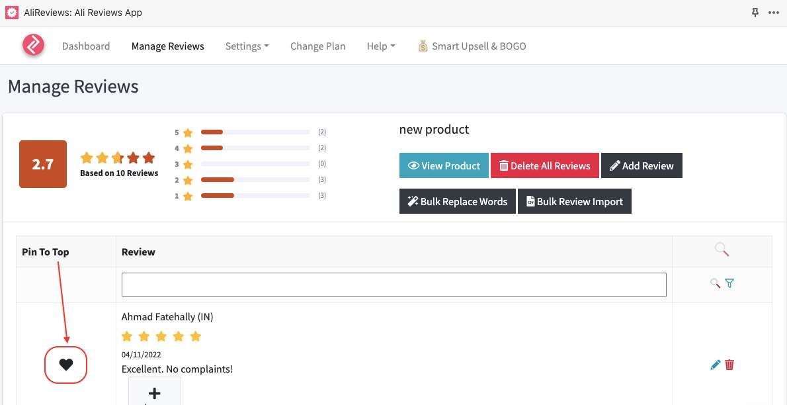Open the Change Plan page
This screenshot has height=405, width=787.
tap(317, 46)
